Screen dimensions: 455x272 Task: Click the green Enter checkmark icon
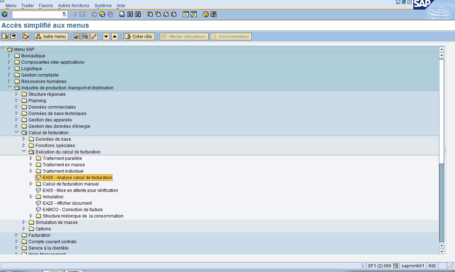point(5,14)
